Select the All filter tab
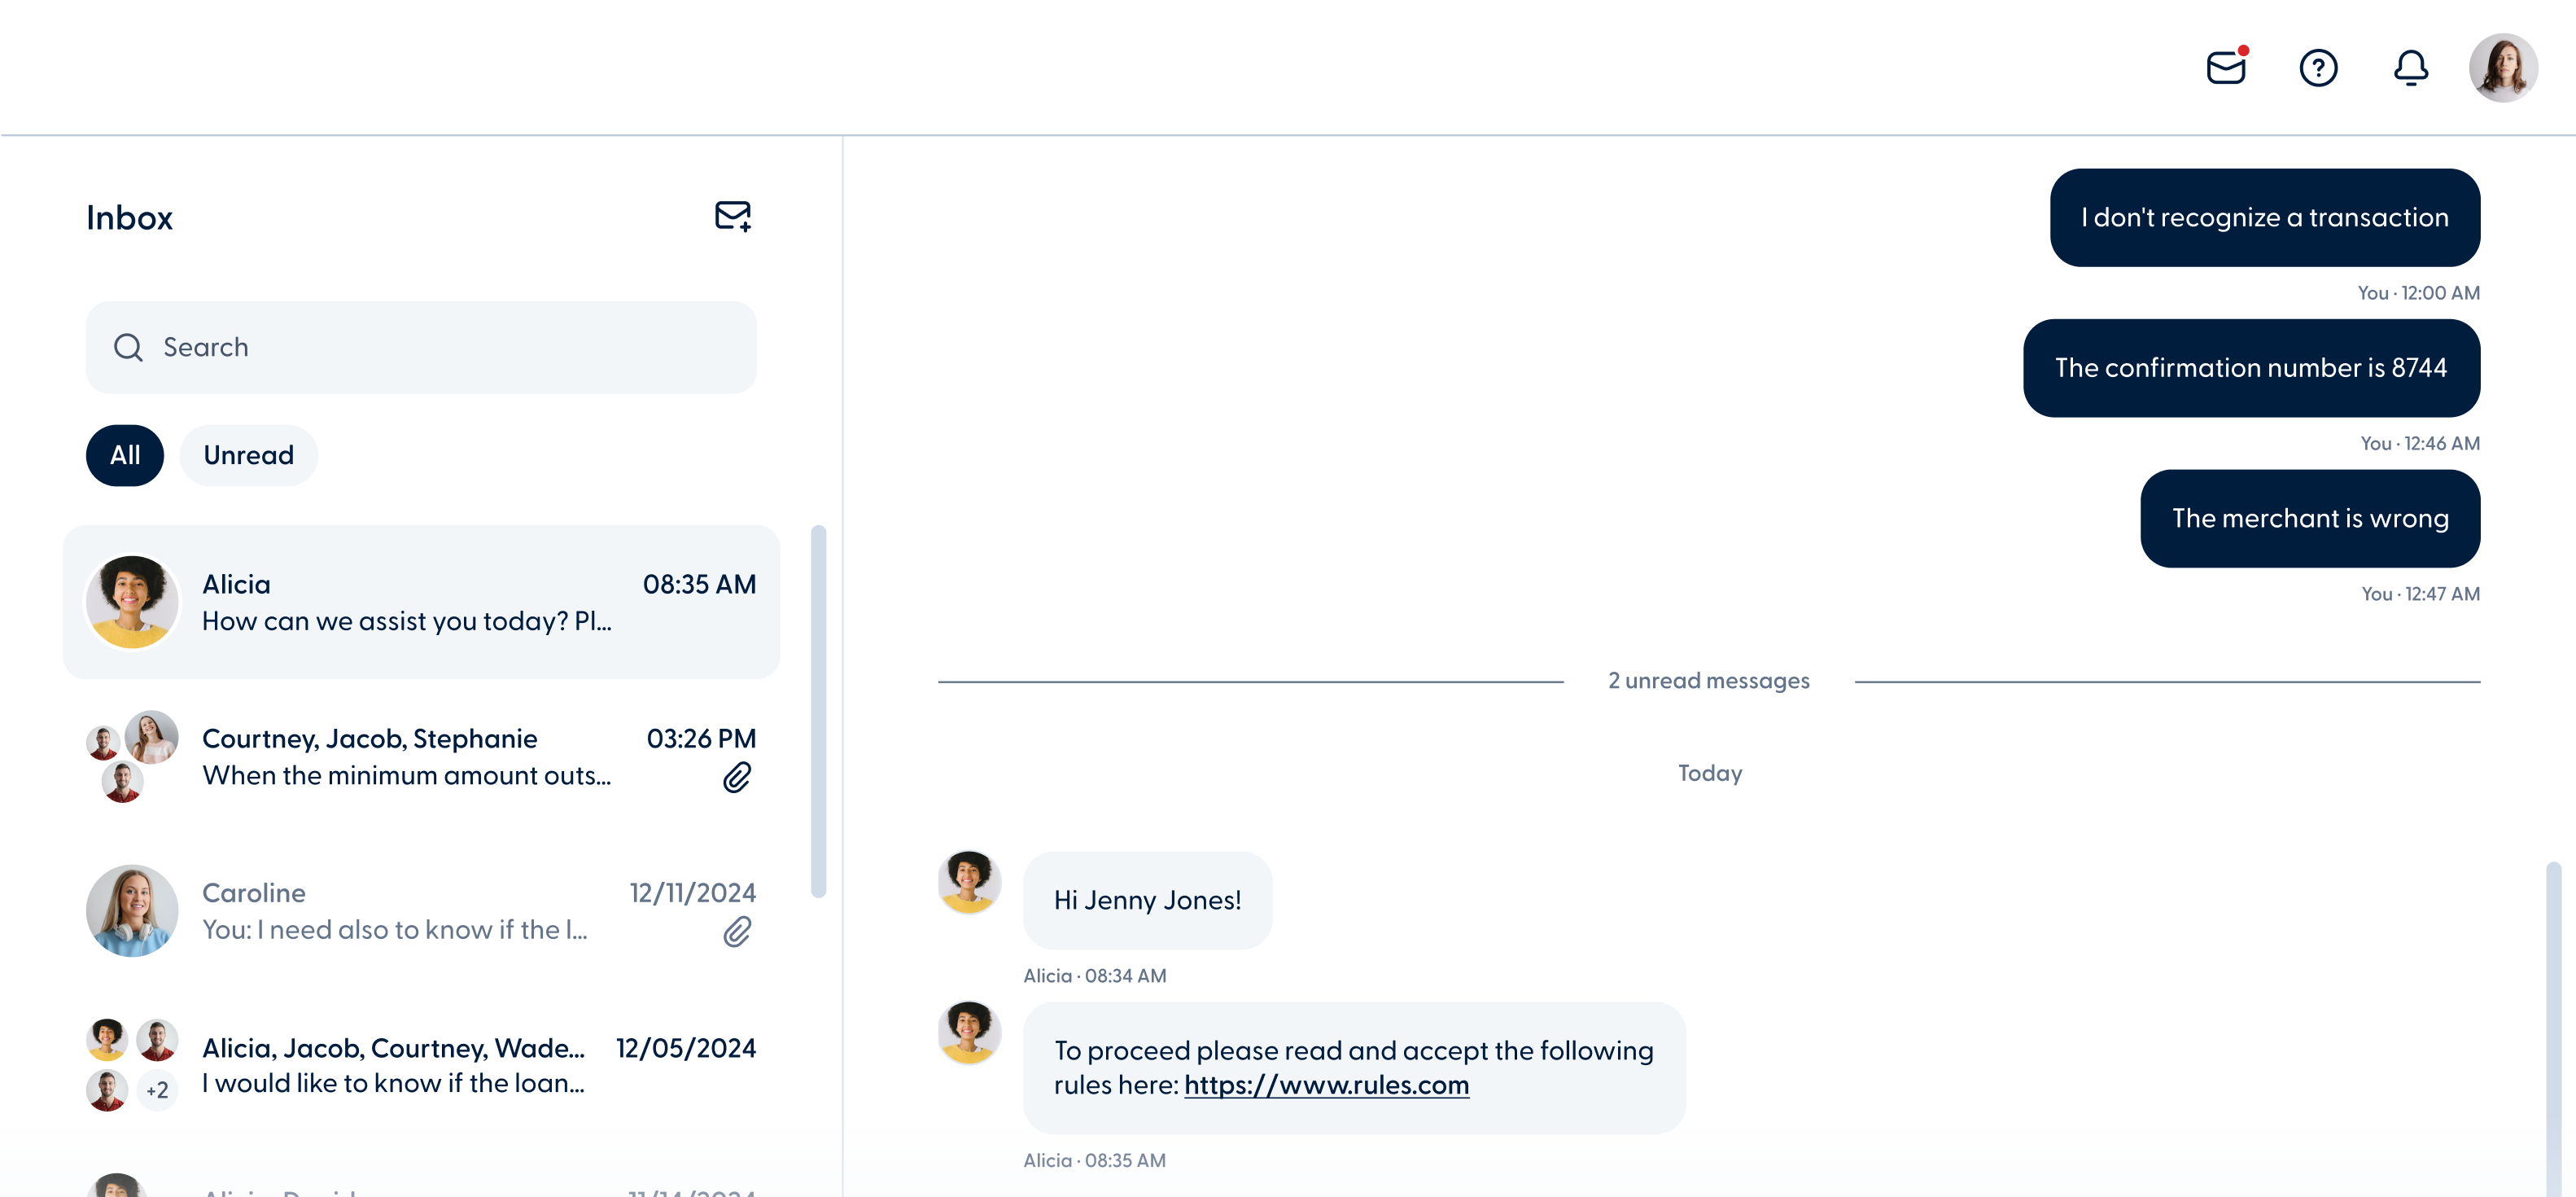 pos(125,455)
